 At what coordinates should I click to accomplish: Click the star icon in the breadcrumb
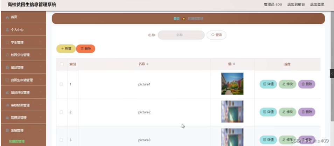click(x=183, y=19)
